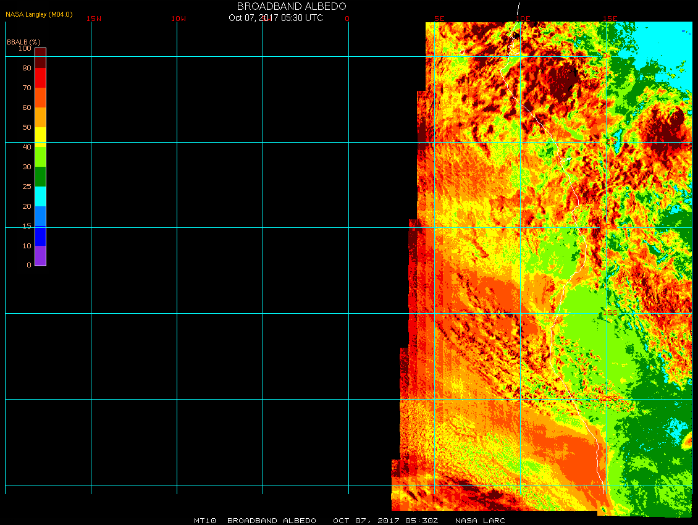The image size is (698, 525).
Task: Click the NASA LARC text in footer
Action: click(x=480, y=521)
